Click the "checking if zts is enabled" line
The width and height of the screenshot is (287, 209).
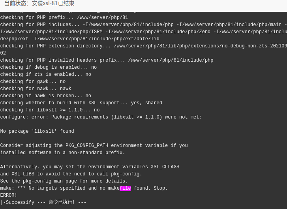click(x=45, y=74)
